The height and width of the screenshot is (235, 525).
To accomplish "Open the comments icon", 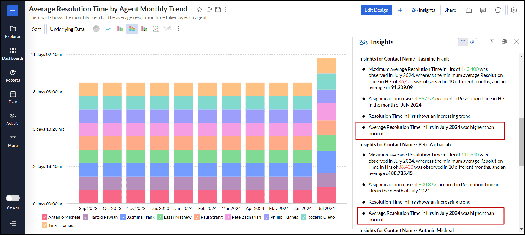I will pos(483,10).
